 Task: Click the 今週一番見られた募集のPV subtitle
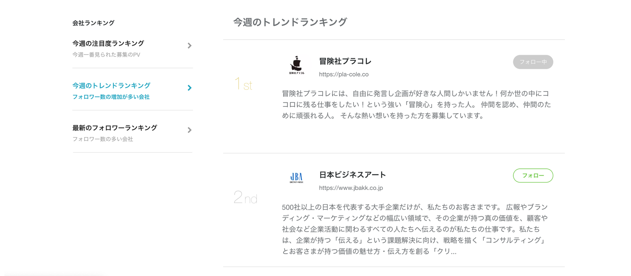[106, 55]
